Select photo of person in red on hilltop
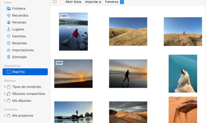This screenshot has width=206, height=123. pyautogui.click(x=183, y=31)
